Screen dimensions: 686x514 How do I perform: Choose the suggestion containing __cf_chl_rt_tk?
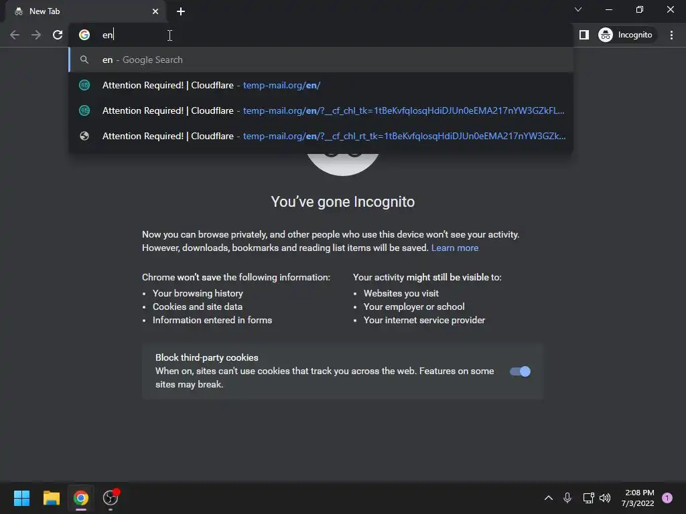click(321, 136)
